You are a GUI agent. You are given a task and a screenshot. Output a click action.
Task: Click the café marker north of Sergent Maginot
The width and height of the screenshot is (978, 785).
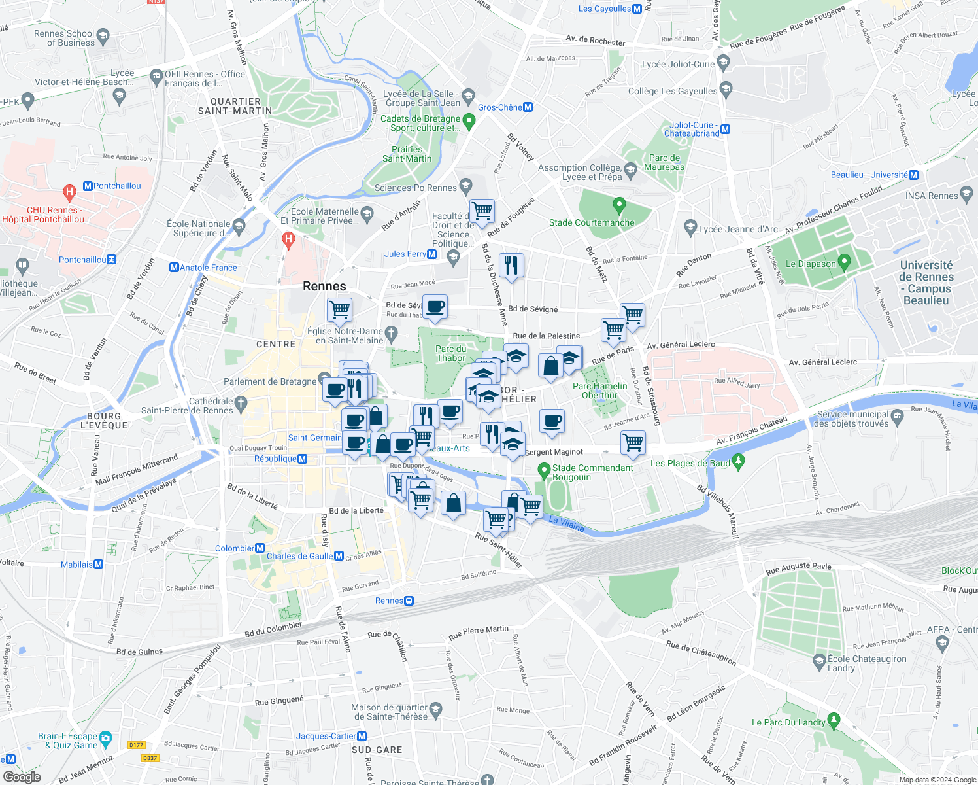pyautogui.click(x=552, y=421)
